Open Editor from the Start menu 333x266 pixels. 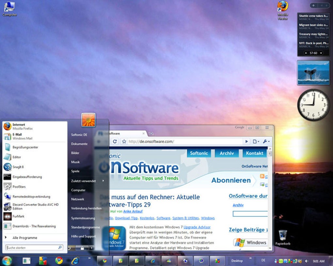click(x=34, y=157)
